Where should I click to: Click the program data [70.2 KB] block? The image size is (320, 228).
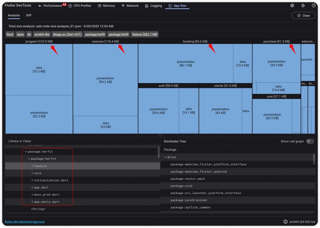click(39, 70)
